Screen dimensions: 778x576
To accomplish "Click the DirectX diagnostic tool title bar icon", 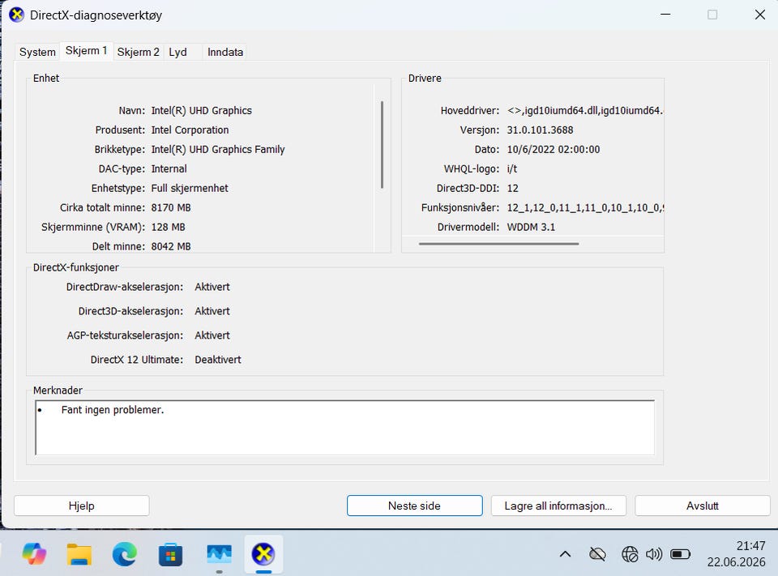I will (x=16, y=15).
